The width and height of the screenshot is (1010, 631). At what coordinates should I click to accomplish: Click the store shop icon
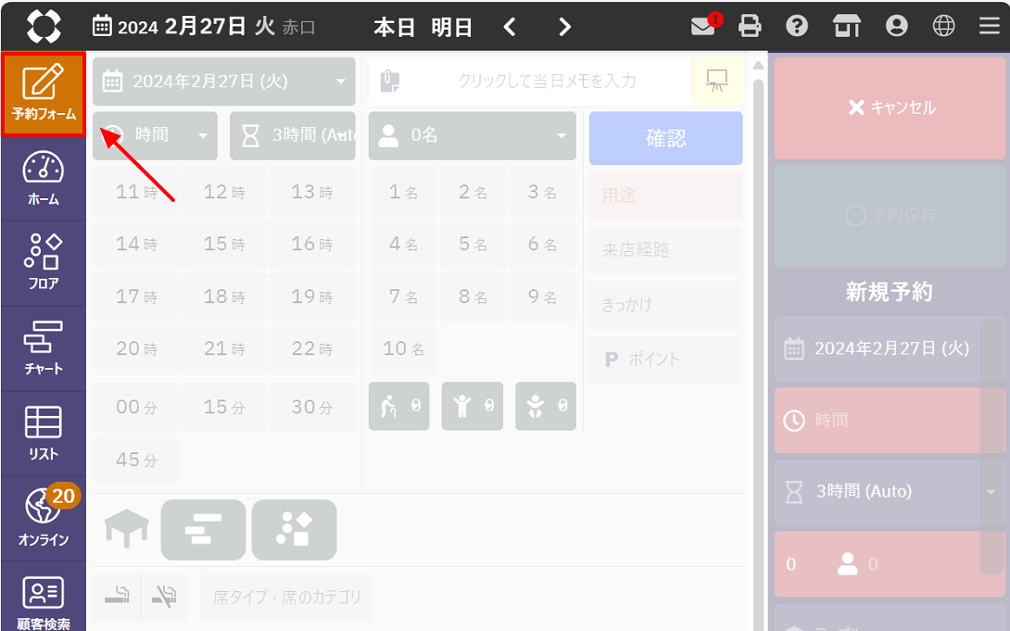(847, 26)
